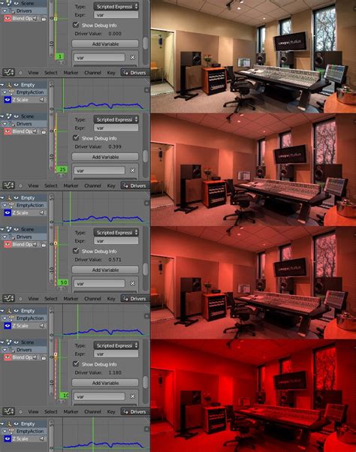This screenshot has width=356, height=452.
Task: Collapse Empty row triangle in frame 50 graph
Action: pos(2,311)
